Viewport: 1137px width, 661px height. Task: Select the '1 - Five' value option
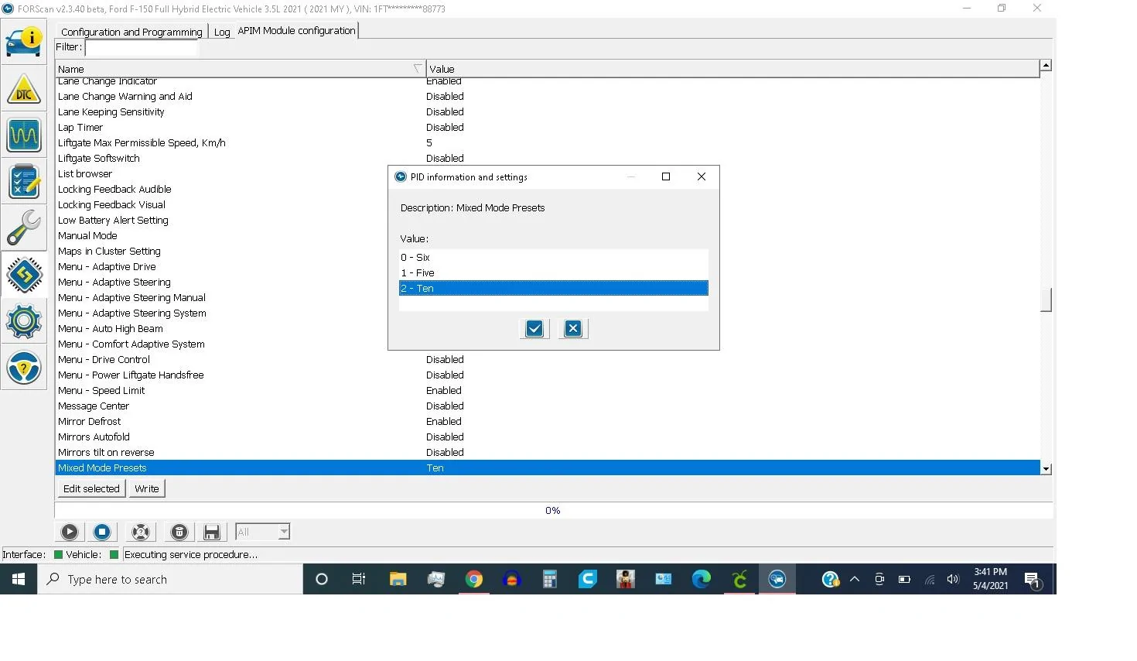click(x=553, y=272)
